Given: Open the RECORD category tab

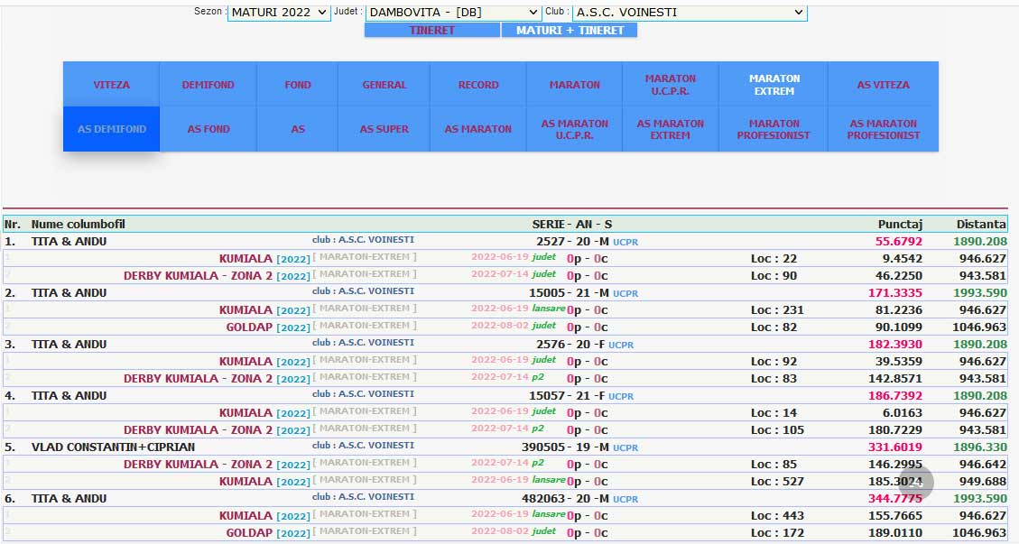Looking at the screenshot, I should point(478,85).
